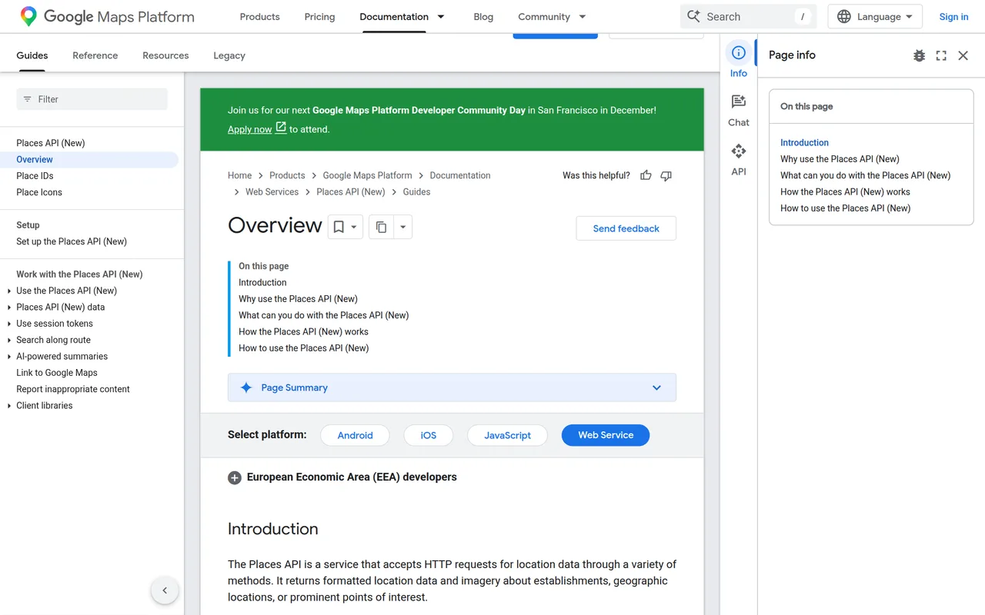Viewport: 985px width, 615px height.
Task: Switch to the Resources tab
Action: point(165,55)
